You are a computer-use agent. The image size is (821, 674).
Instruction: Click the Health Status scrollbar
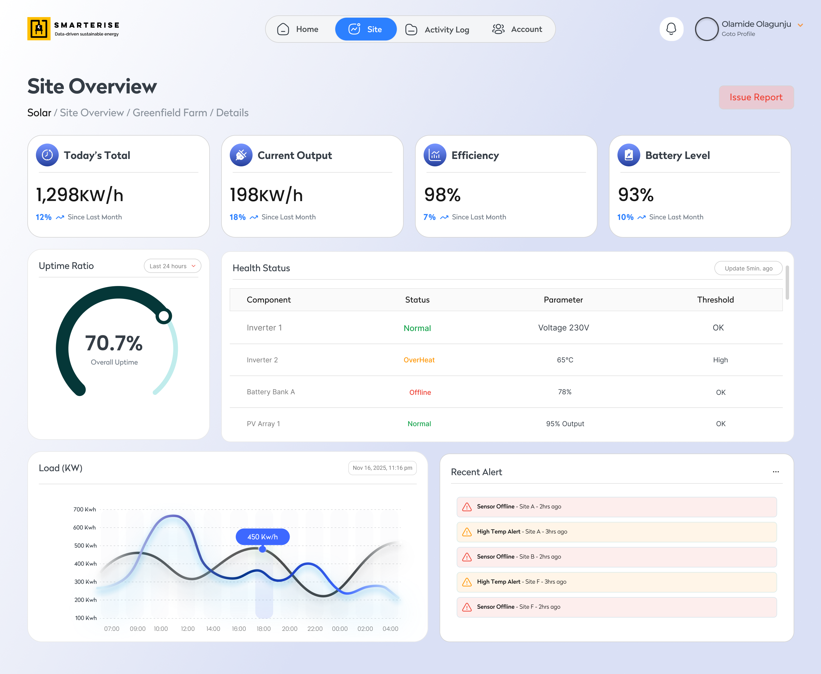click(787, 283)
